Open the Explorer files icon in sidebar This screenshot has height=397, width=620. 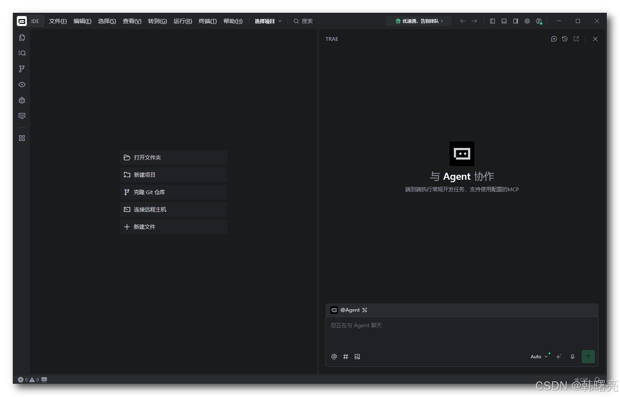(x=22, y=38)
